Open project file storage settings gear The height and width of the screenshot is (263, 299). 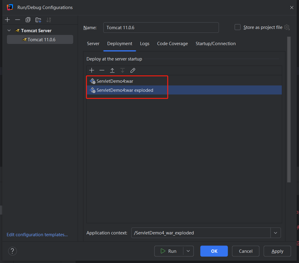tap(287, 27)
